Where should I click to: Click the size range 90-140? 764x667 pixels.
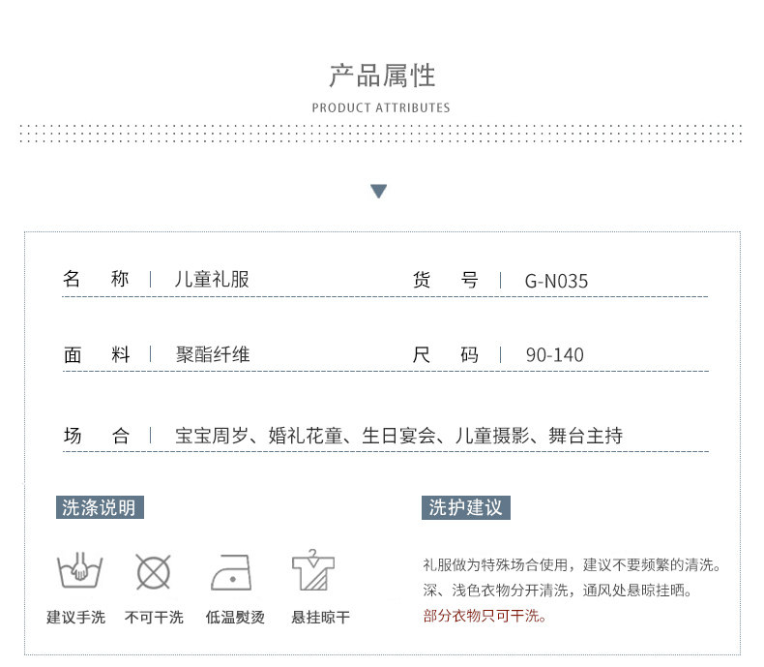[x=554, y=355]
